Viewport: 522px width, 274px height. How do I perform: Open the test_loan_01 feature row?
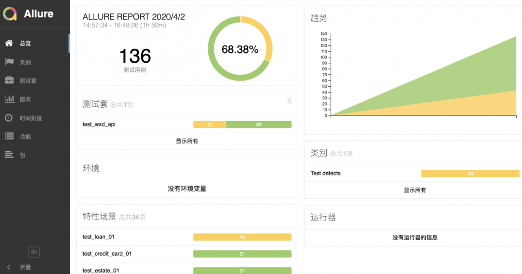point(187,237)
